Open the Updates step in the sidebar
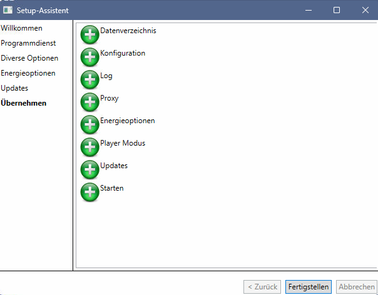The width and height of the screenshot is (378, 295). pyautogui.click(x=14, y=88)
